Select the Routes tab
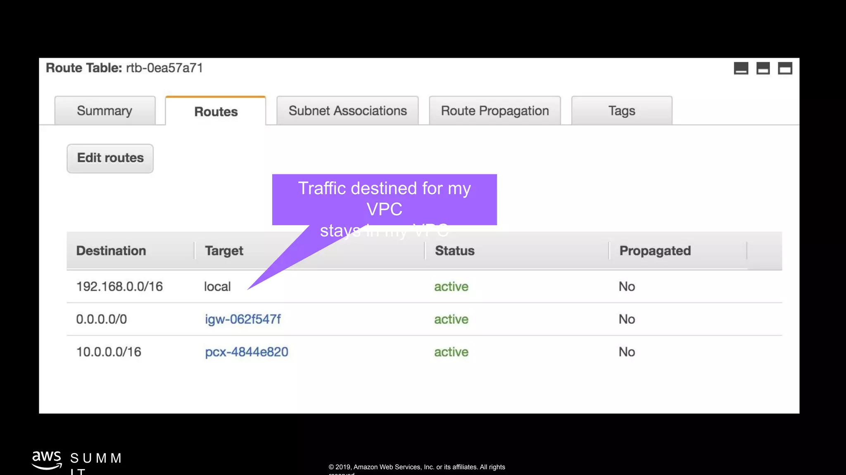846x475 pixels. pyautogui.click(x=216, y=111)
